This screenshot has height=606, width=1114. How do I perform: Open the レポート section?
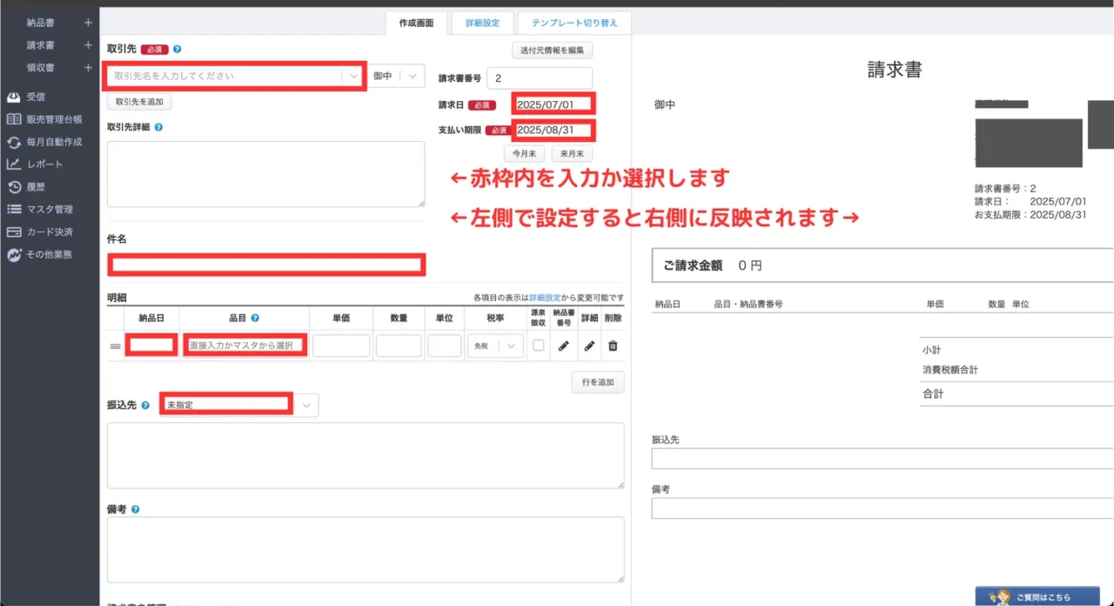tap(44, 165)
